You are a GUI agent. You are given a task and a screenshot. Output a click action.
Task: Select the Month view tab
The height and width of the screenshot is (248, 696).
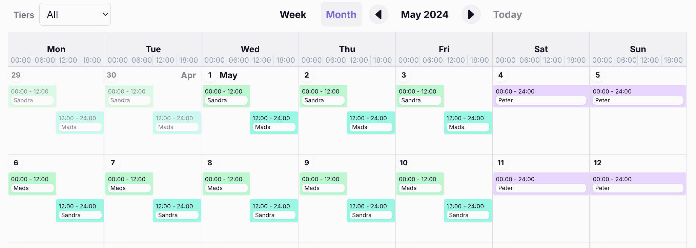pos(341,14)
